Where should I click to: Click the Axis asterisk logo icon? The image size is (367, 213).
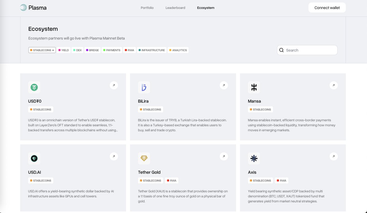(254, 159)
